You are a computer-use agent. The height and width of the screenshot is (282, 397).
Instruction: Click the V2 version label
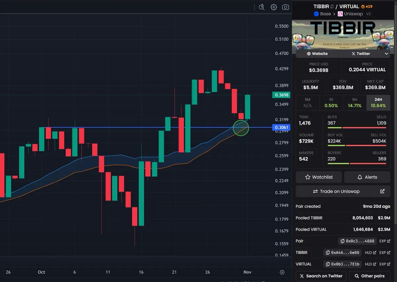tap(368, 14)
